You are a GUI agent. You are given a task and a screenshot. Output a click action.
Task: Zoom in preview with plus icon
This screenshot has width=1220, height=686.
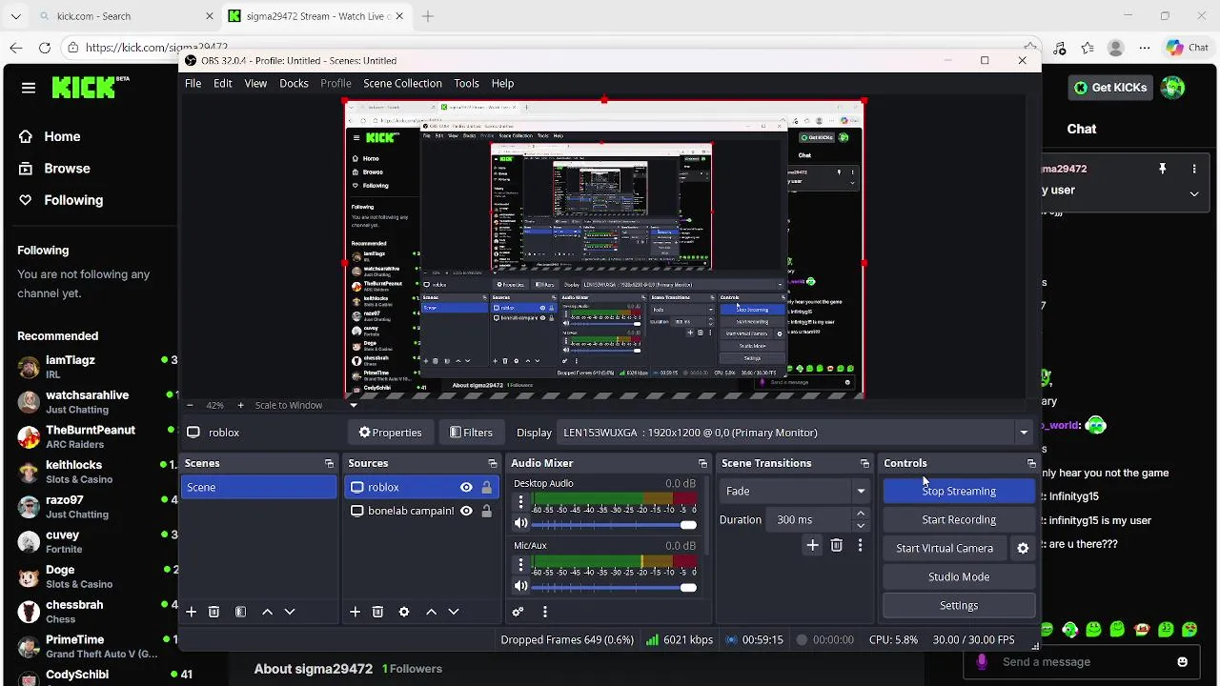tap(240, 405)
